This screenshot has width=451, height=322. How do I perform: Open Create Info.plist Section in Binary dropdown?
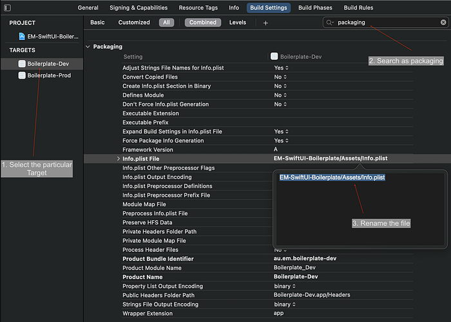(x=280, y=86)
